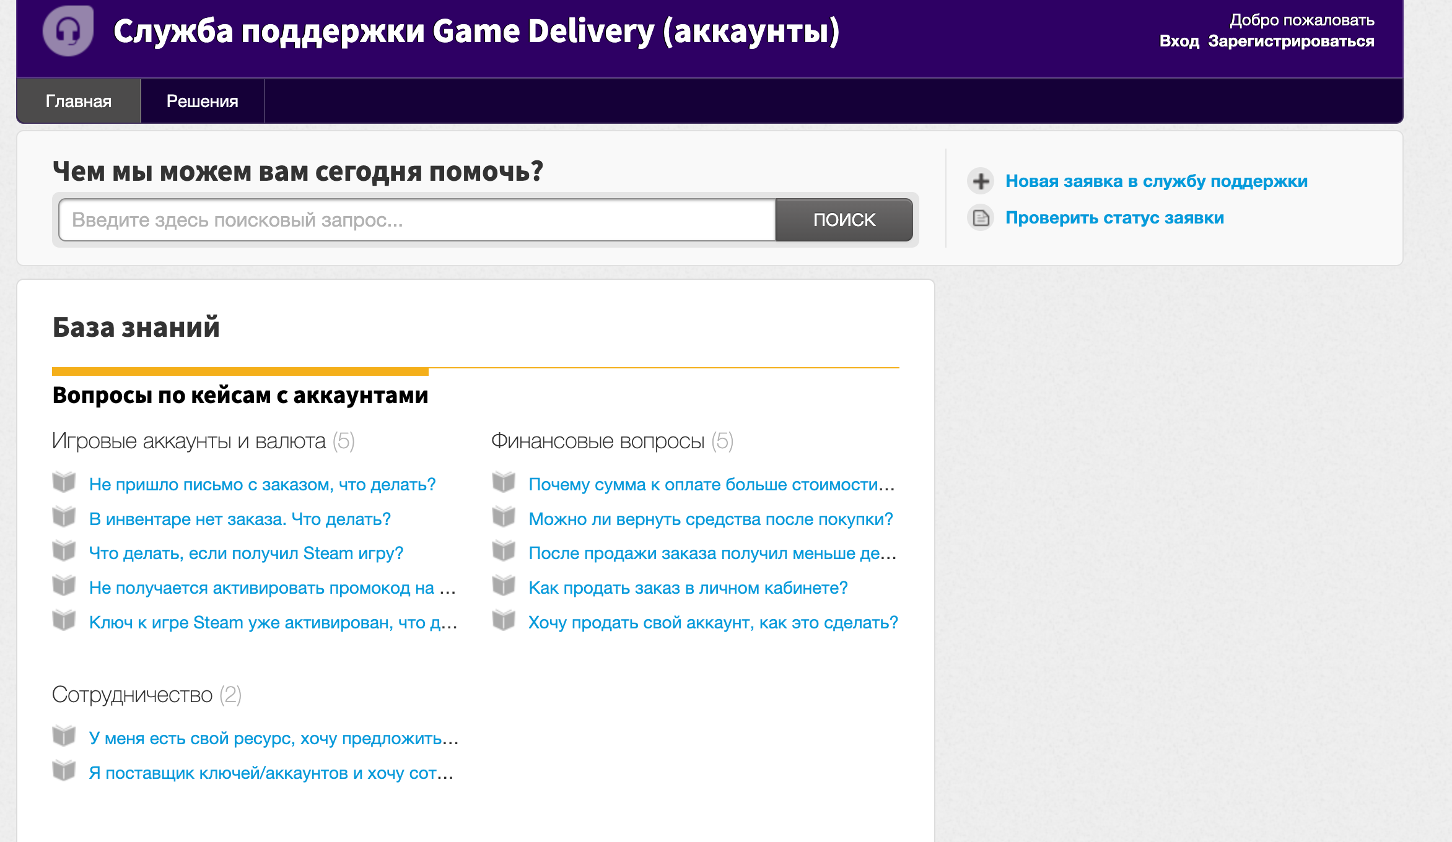Open 'Новая заявка в службу поддержки' link
This screenshot has height=842, width=1452.
(1157, 181)
